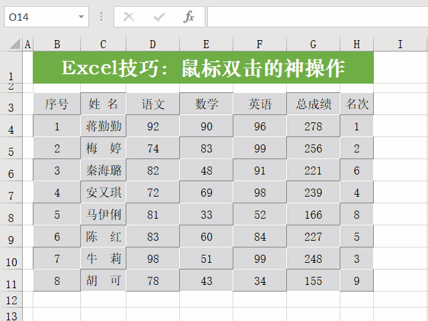The height and width of the screenshot is (321, 428).
Task: Select column E header
Action: pos(206,44)
